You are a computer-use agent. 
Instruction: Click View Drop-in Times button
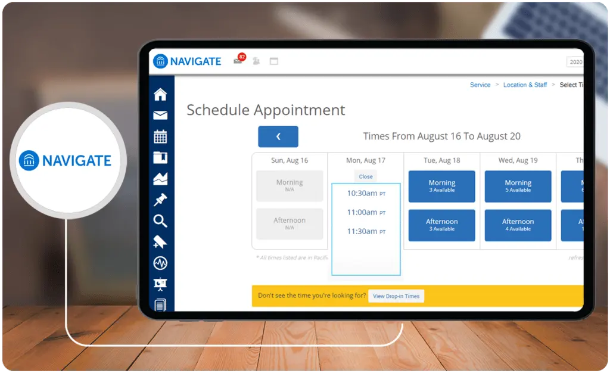coord(396,296)
